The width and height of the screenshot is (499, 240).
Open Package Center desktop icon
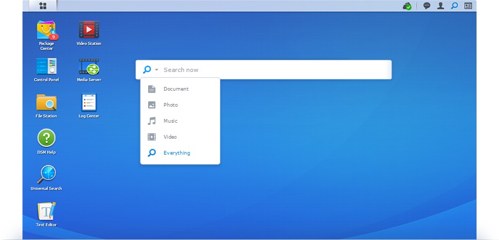pyautogui.click(x=47, y=30)
